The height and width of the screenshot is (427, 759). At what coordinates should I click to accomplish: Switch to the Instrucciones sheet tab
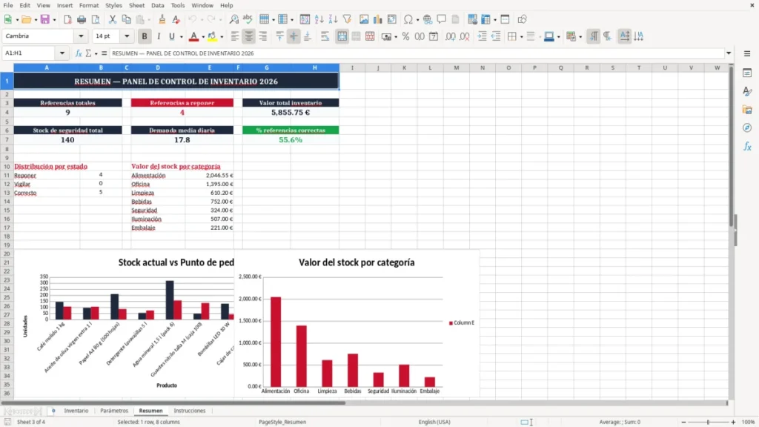189,411
